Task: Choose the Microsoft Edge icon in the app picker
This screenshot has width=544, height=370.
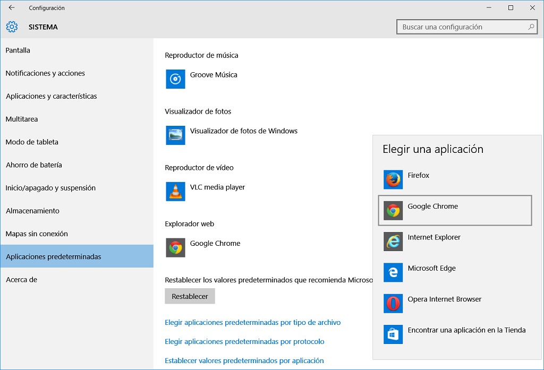Action: click(x=393, y=272)
